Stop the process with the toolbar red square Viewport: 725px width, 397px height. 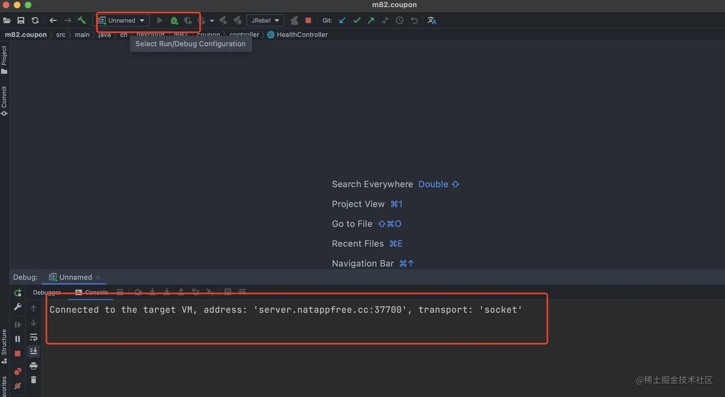pyautogui.click(x=308, y=21)
